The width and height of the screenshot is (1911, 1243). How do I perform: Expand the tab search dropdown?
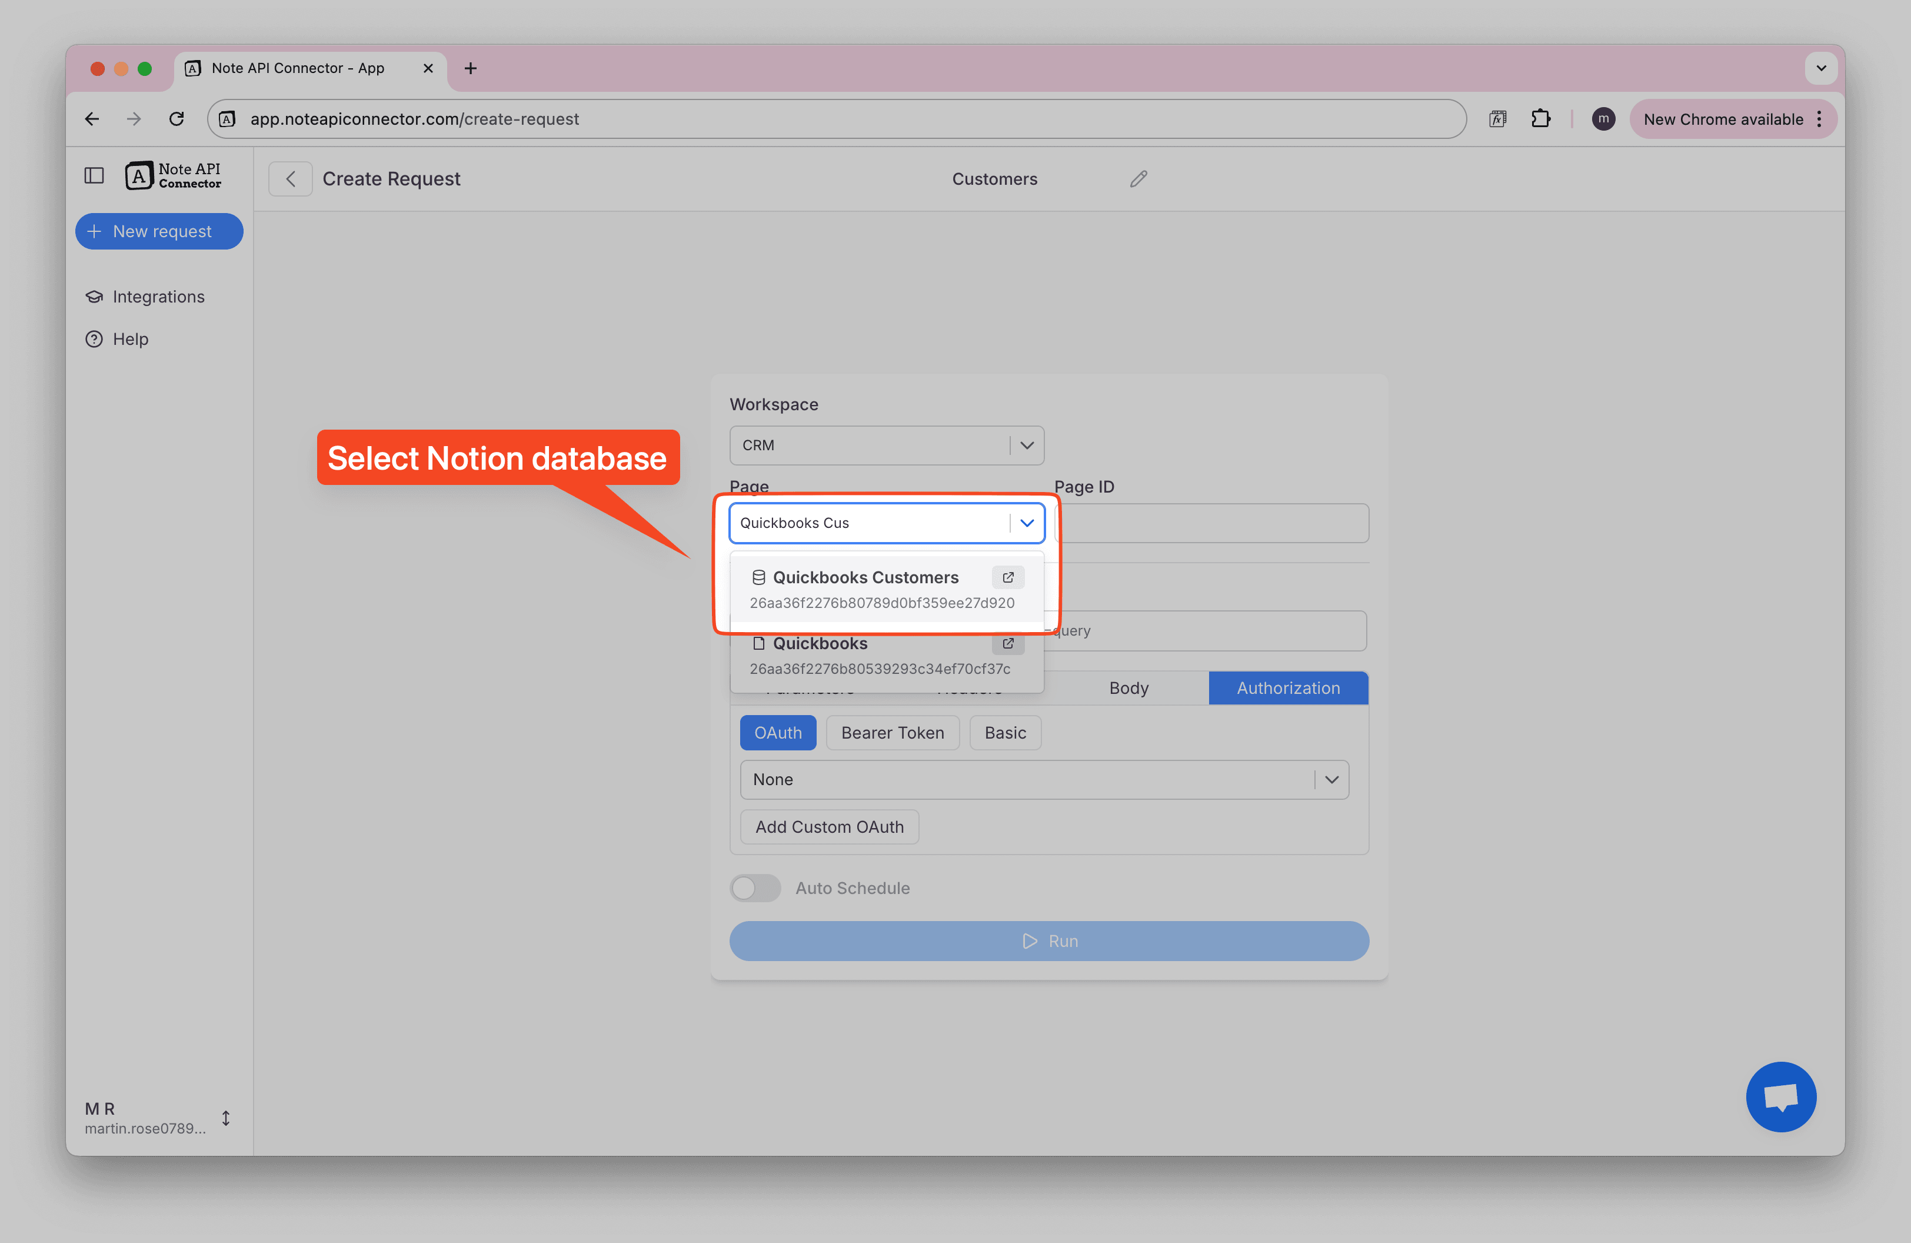tap(1821, 68)
